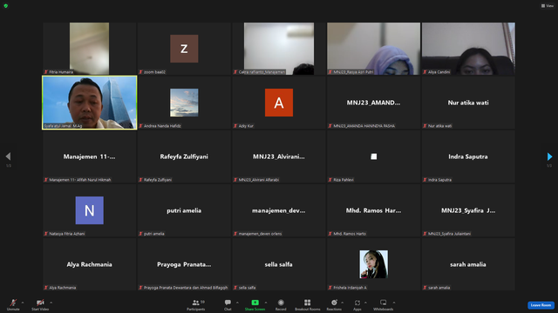Viewport: 558px width, 313px height.
Task: Select Aliya Candini's video tile
Action: click(468, 49)
